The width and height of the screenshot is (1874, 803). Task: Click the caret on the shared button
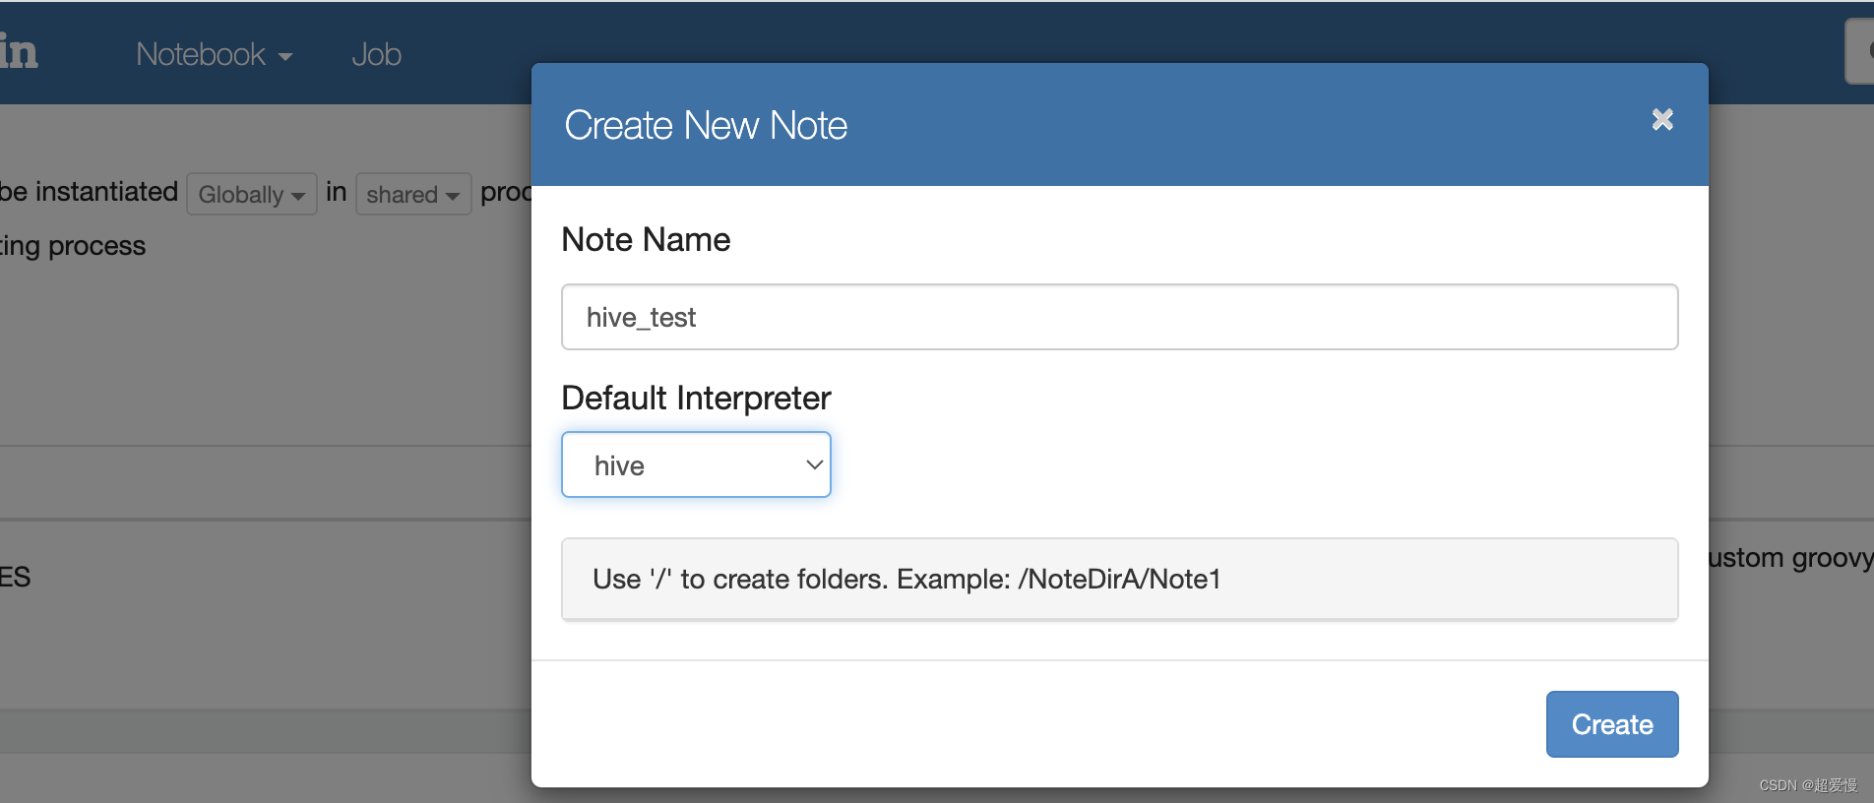point(453,196)
